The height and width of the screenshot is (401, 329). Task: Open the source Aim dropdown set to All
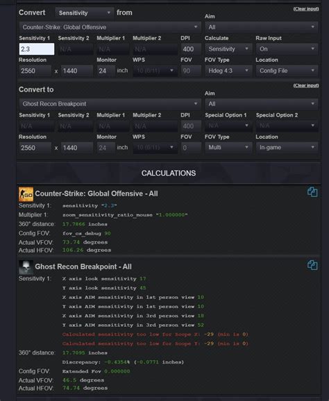[x=261, y=27]
